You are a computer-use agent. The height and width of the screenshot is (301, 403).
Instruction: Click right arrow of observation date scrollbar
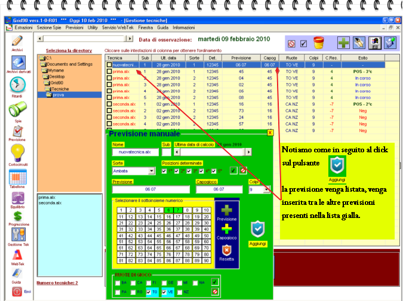[x=130, y=39]
